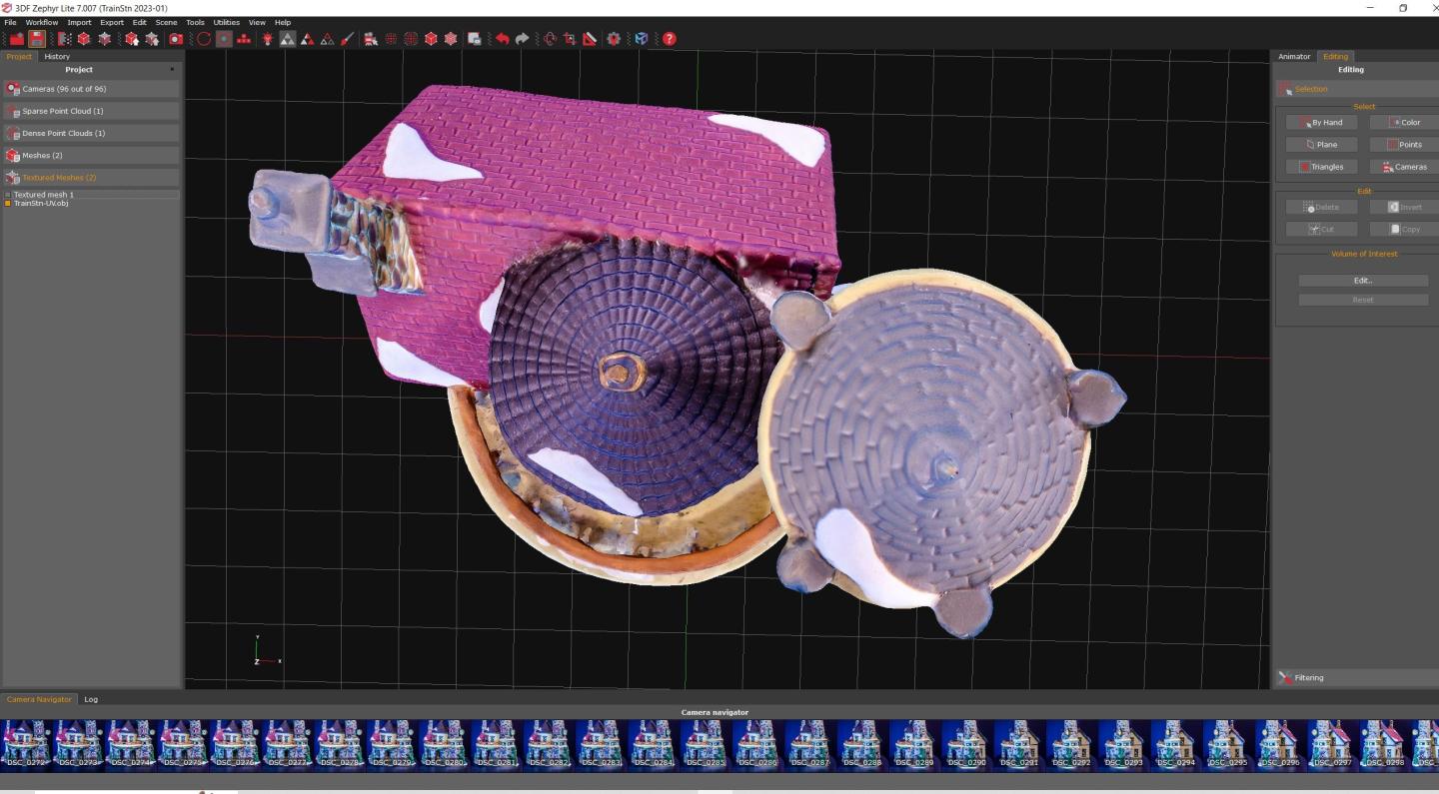1439x794 pixels.
Task: Redo using the gray right arrow
Action: (522, 39)
